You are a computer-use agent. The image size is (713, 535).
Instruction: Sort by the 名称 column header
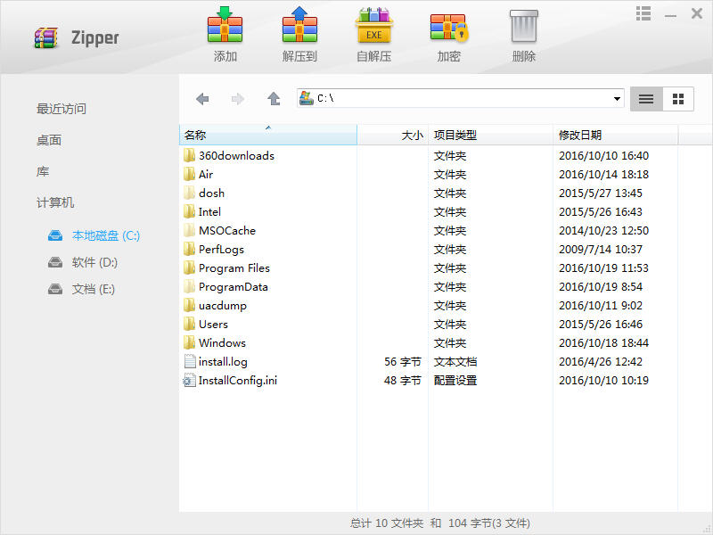pyautogui.click(x=268, y=136)
